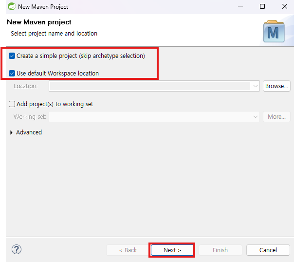Uncheck Create a simple project checkbox

(x=12, y=56)
